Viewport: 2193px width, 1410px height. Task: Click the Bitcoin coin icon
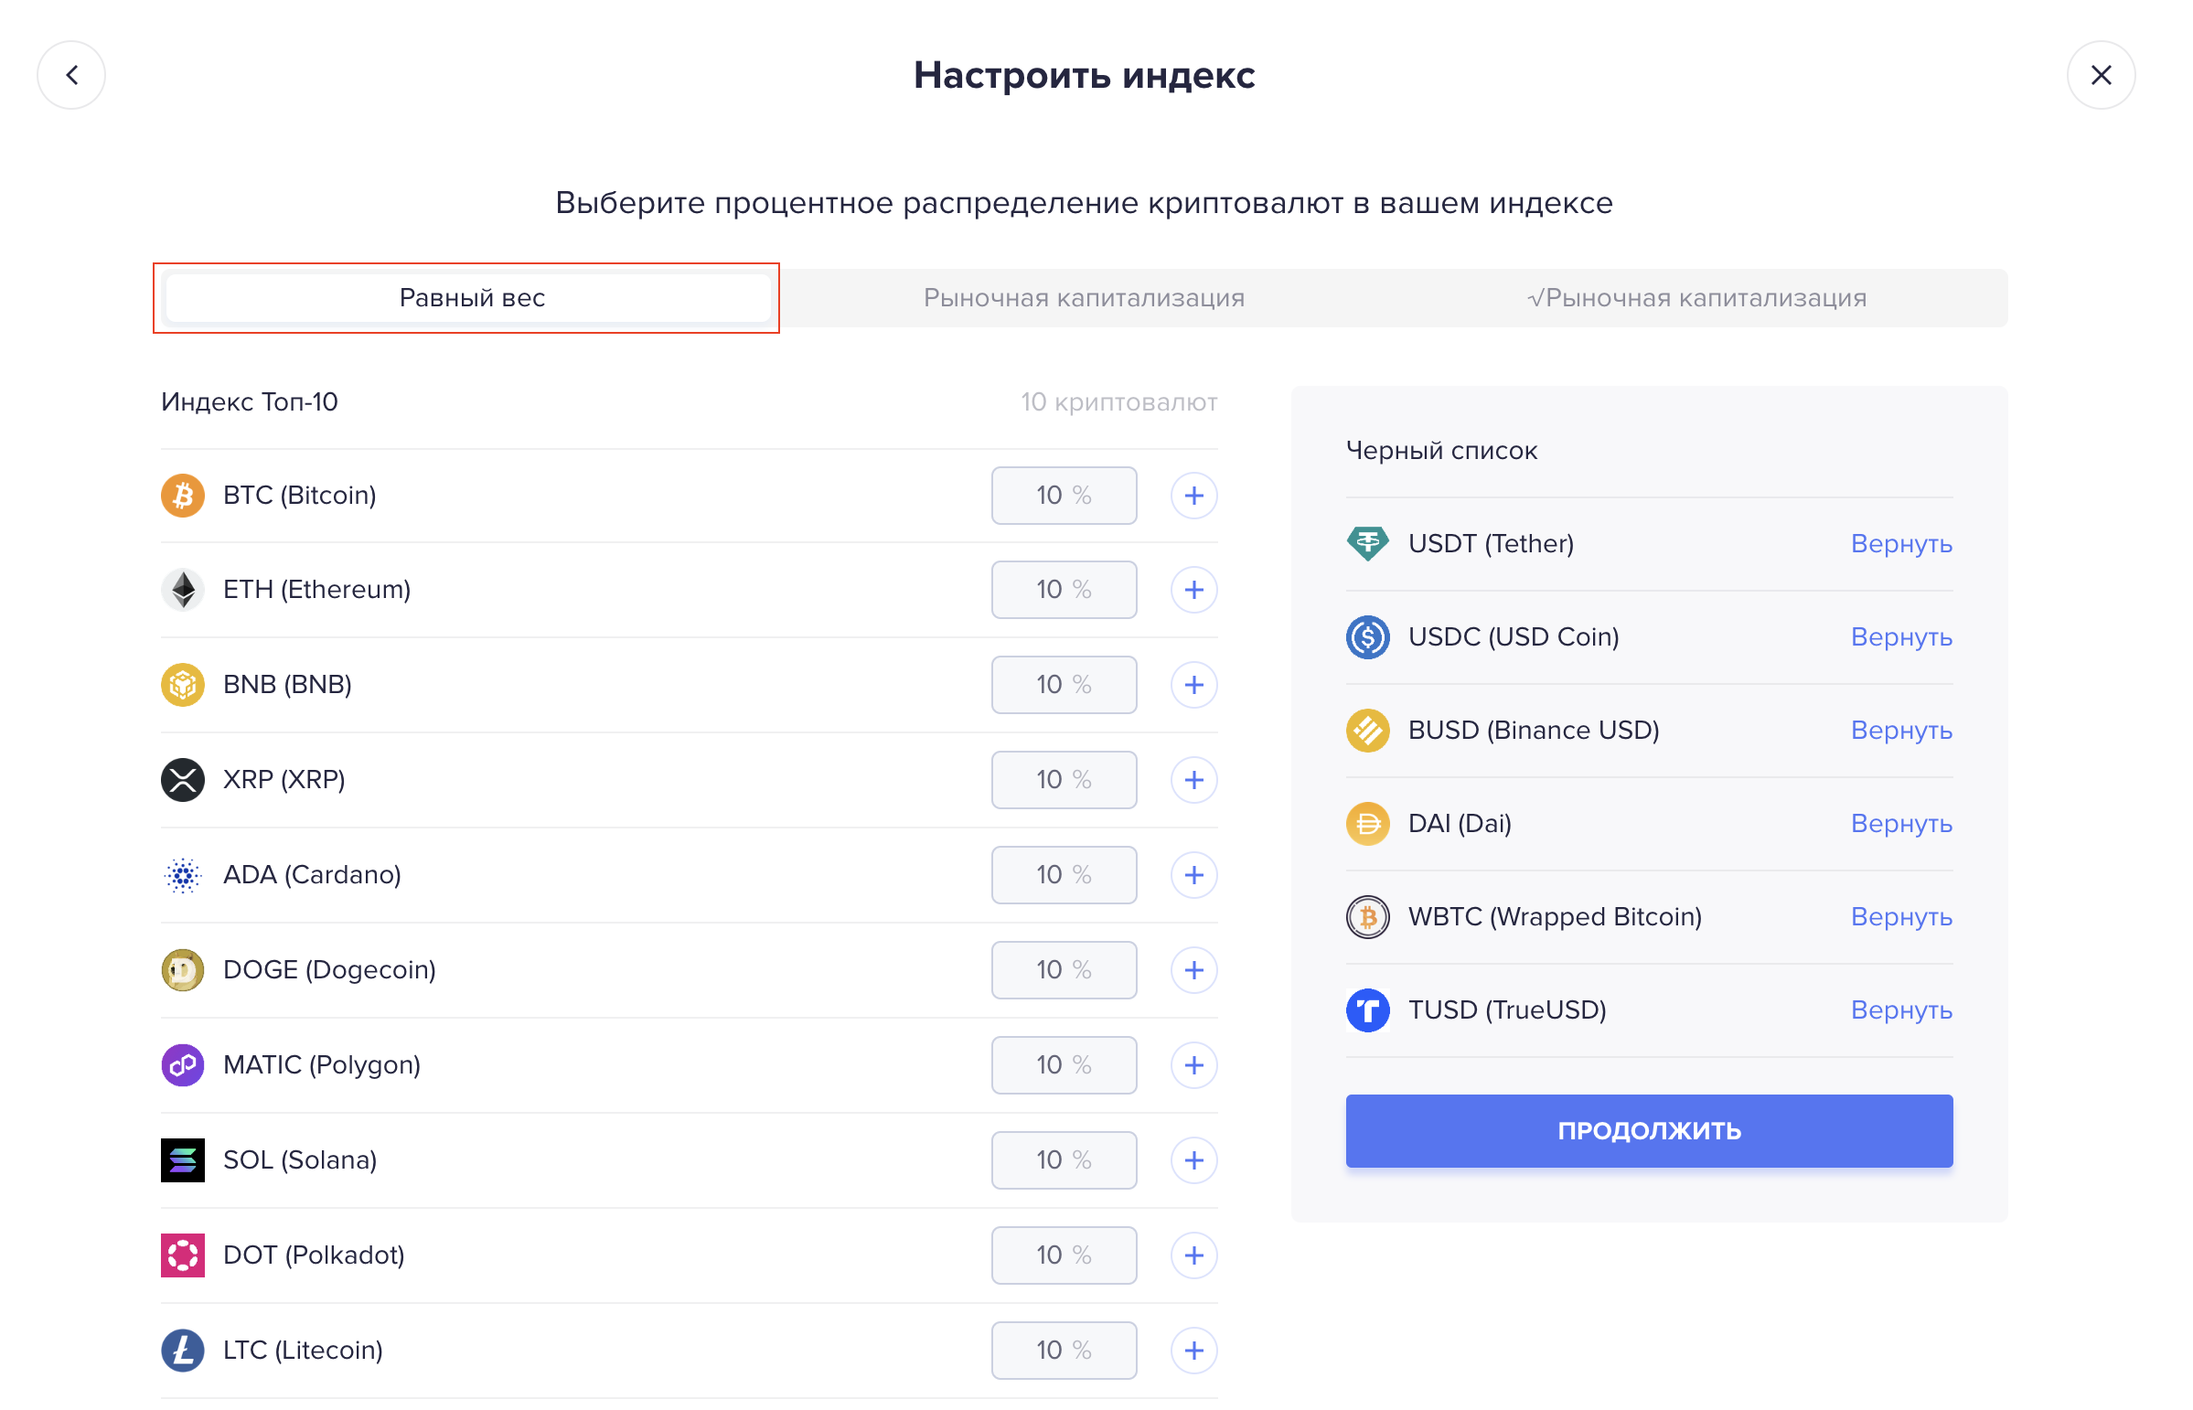[x=183, y=496]
